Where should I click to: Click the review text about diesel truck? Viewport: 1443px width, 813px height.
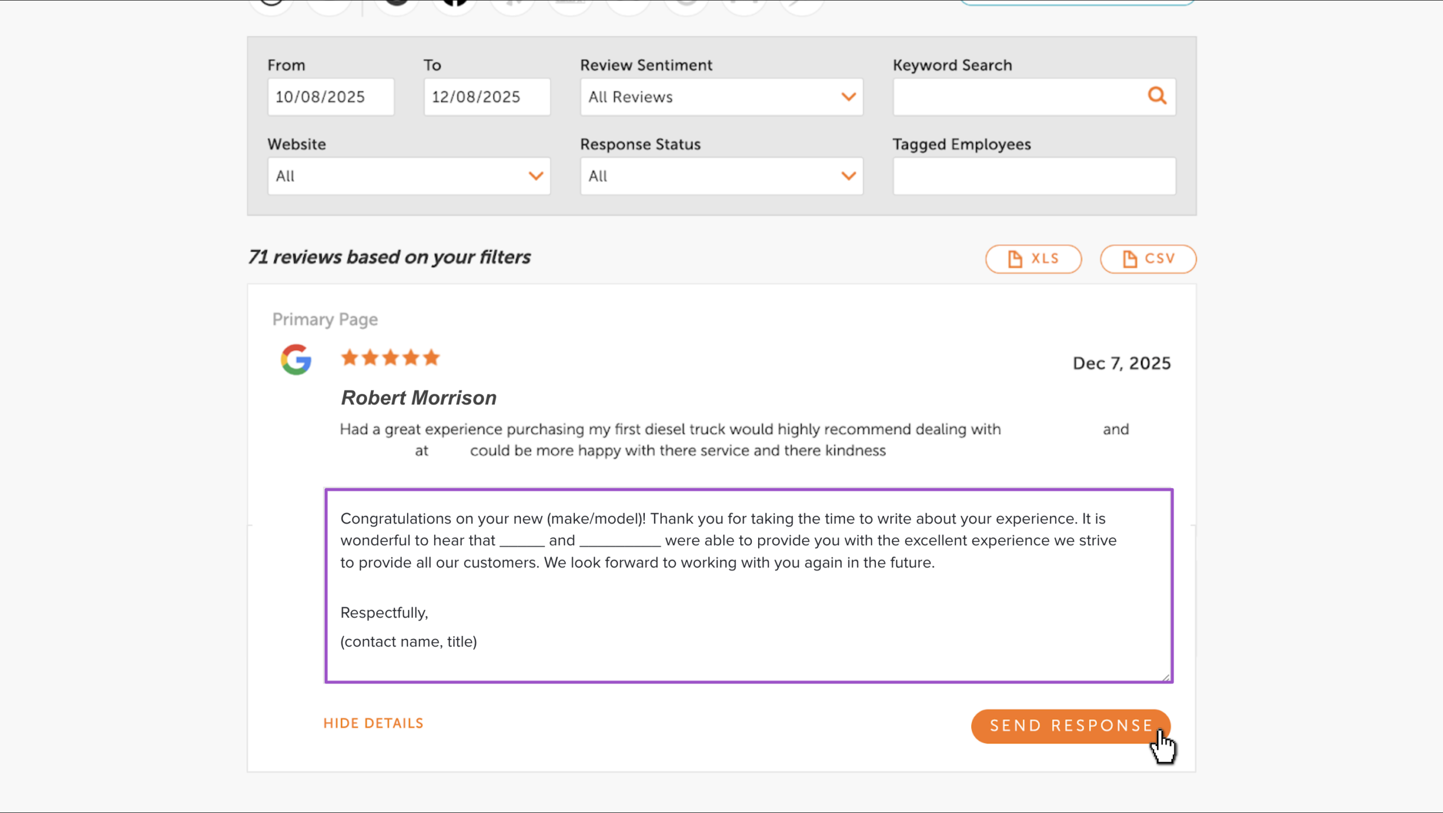[x=734, y=440]
